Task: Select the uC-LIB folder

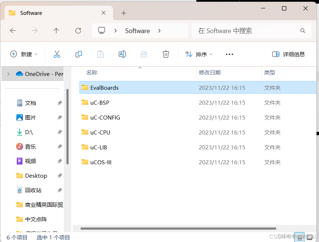Action: click(x=198, y=147)
